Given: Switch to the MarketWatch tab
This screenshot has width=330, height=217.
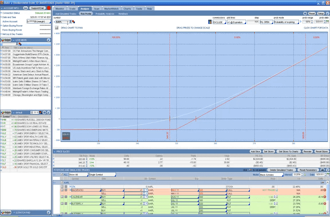Looking at the screenshot, I should pos(111,9).
